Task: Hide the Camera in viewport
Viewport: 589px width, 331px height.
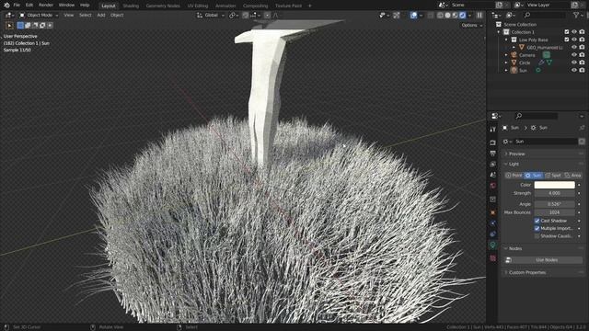Action: 574,55
